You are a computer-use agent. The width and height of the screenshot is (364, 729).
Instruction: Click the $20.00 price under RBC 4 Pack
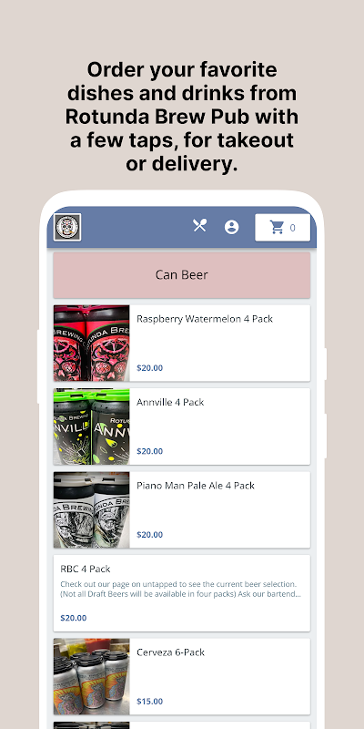74,618
